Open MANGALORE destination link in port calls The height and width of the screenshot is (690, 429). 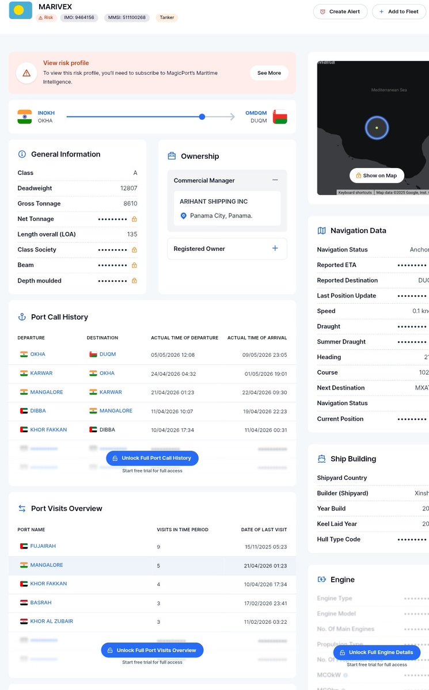(116, 410)
